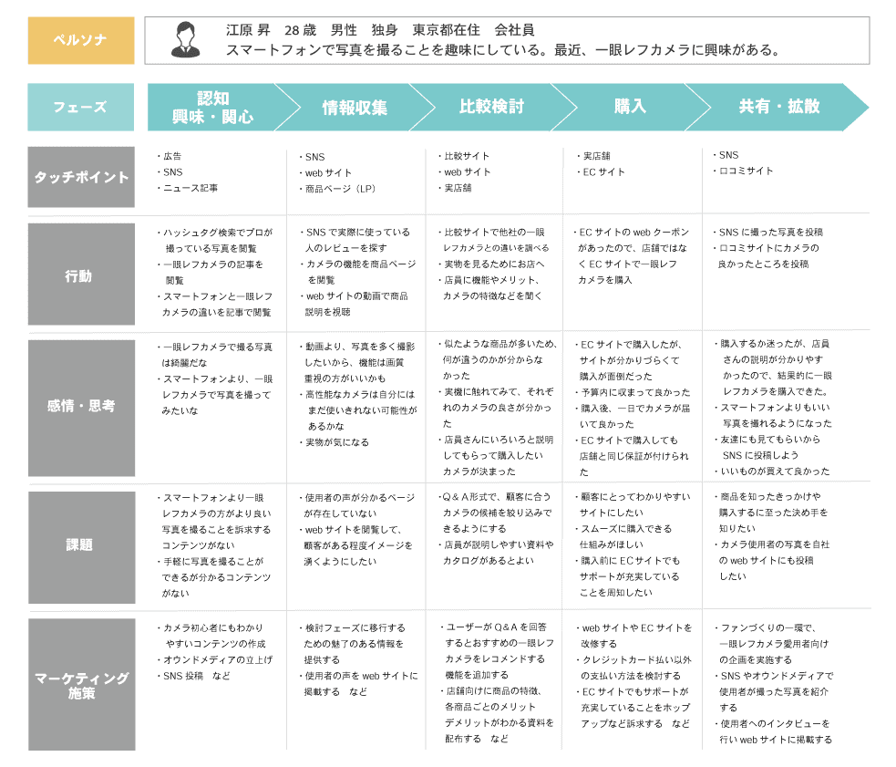Click 商品ページ（LP）touchpoint item
The height and width of the screenshot is (767, 896).
pos(340,189)
